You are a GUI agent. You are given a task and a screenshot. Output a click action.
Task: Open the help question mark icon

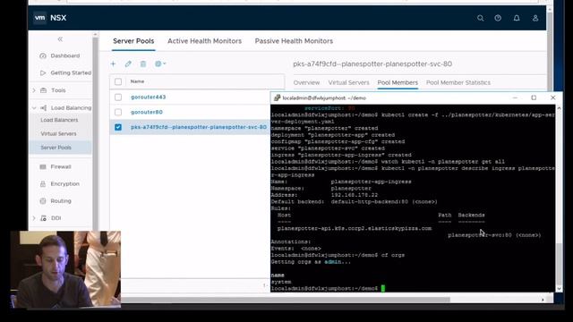[498, 18]
